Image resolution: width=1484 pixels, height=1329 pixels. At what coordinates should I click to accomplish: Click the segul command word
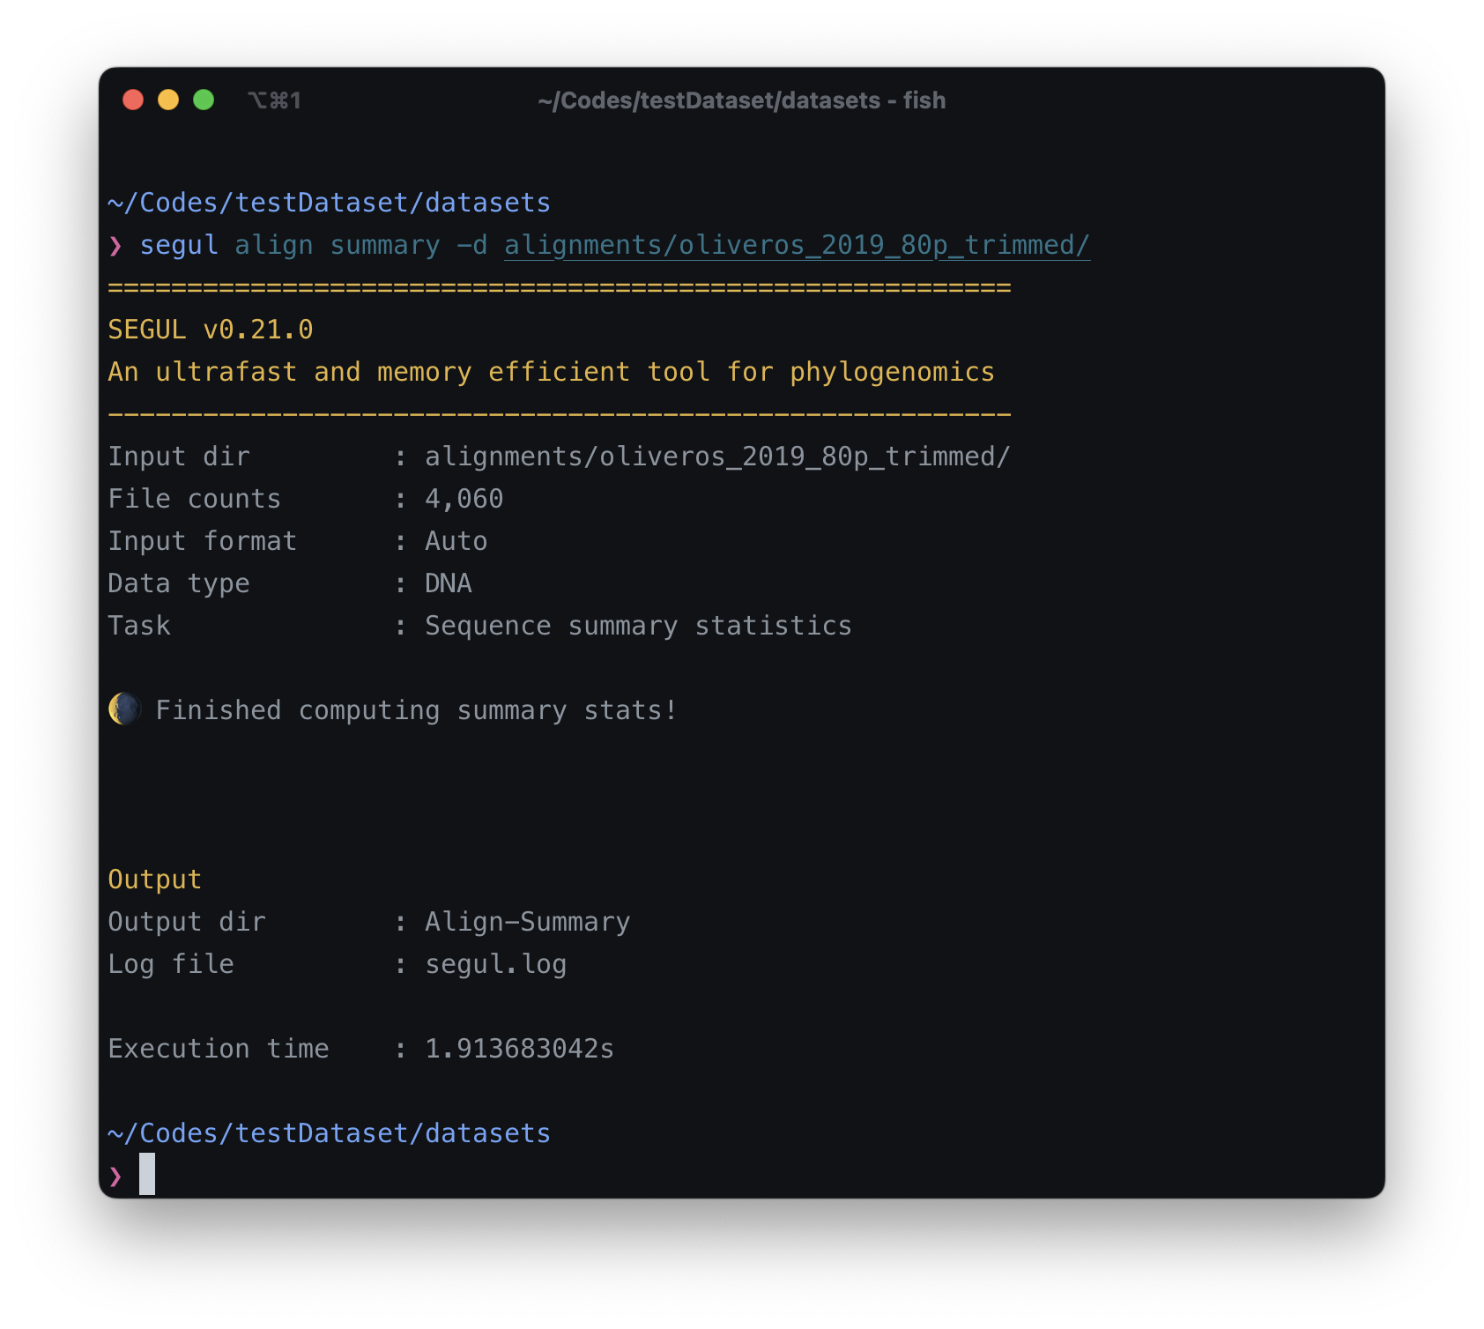(179, 245)
